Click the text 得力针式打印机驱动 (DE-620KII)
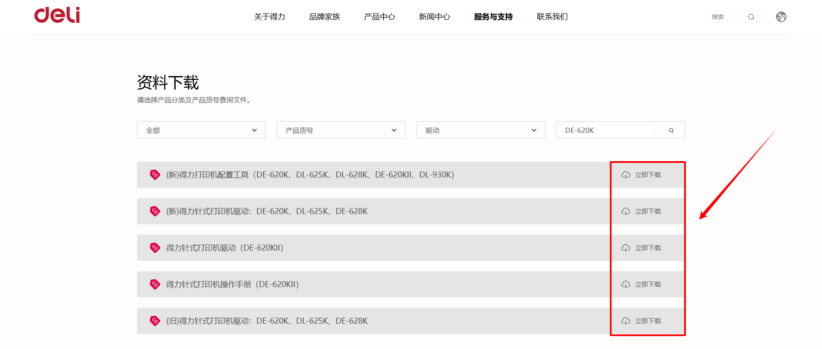This screenshot has width=822, height=349. pos(225,248)
